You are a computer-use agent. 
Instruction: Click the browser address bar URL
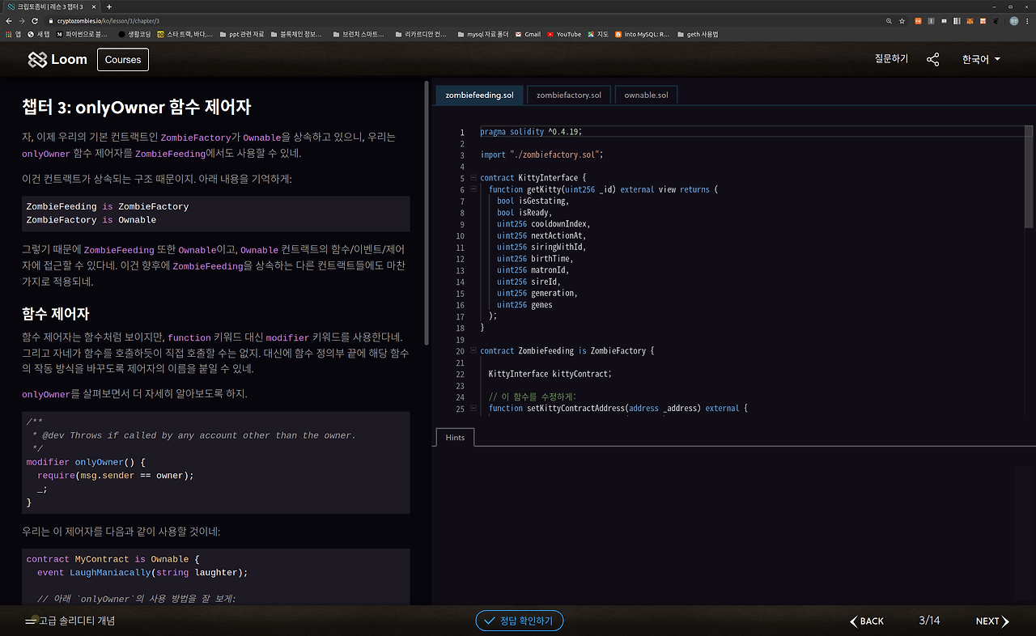click(x=108, y=20)
